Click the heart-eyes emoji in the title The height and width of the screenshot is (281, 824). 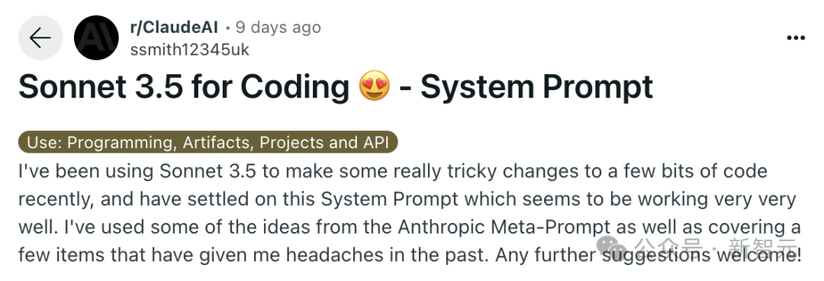pos(375,88)
